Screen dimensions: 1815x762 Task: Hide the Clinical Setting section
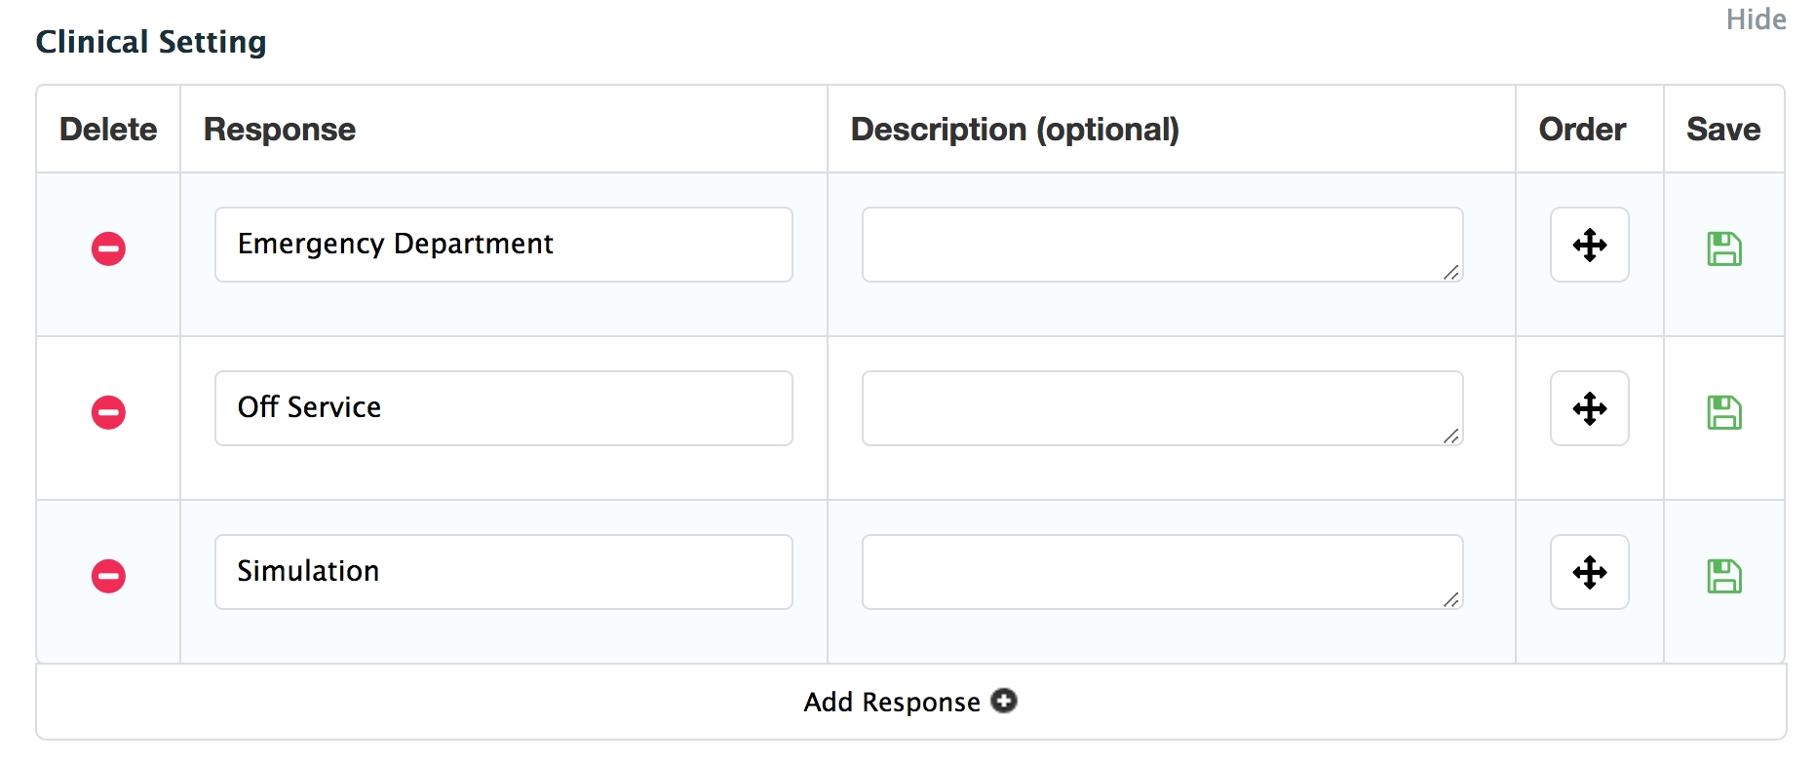pyautogui.click(x=1756, y=19)
